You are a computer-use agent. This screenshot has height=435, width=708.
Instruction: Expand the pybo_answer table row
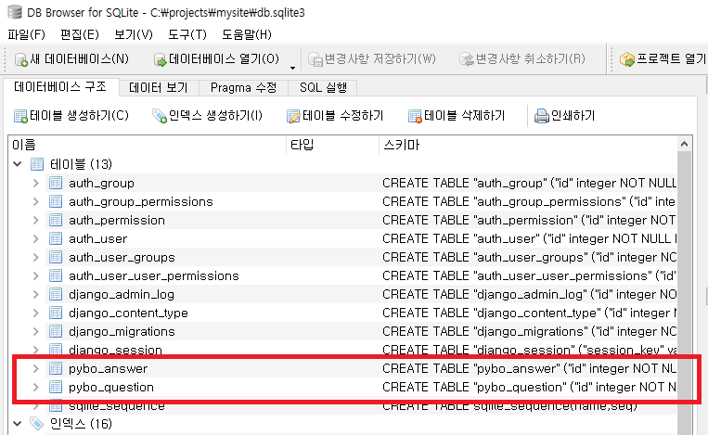[x=35, y=368]
